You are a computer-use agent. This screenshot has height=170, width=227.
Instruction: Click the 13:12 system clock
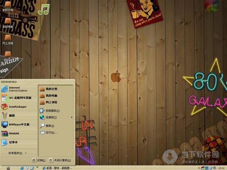point(221,168)
